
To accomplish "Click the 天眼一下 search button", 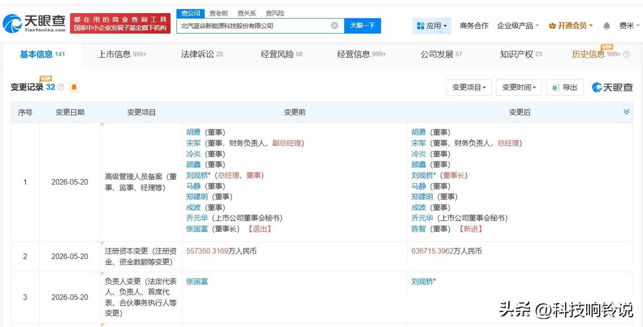I will tap(363, 26).
